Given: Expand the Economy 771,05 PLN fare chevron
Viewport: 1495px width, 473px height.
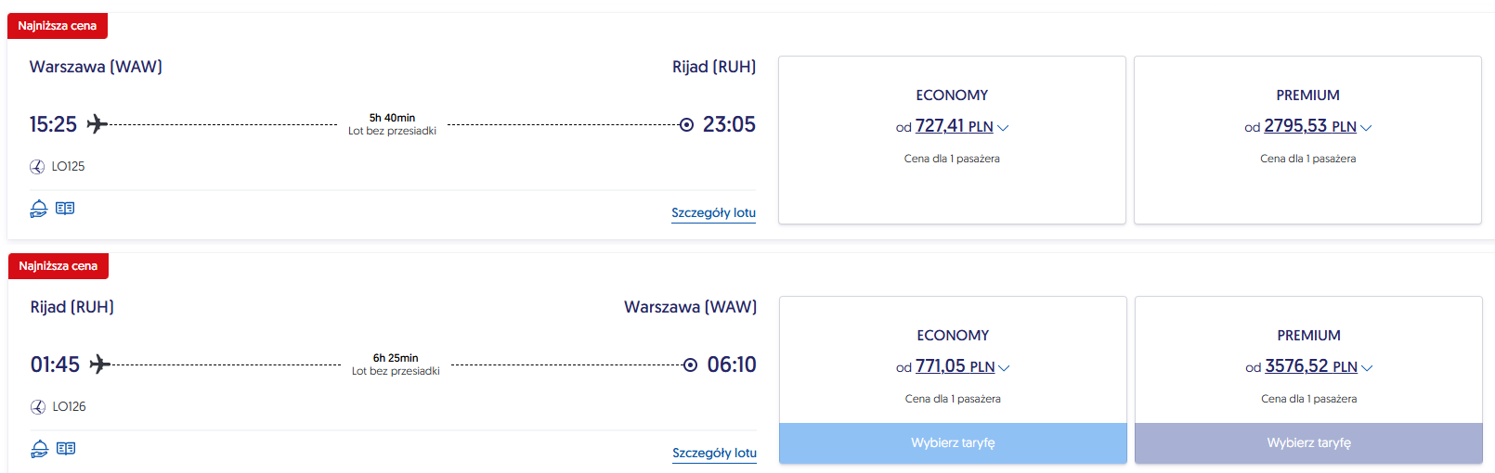Looking at the screenshot, I should 1004,368.
